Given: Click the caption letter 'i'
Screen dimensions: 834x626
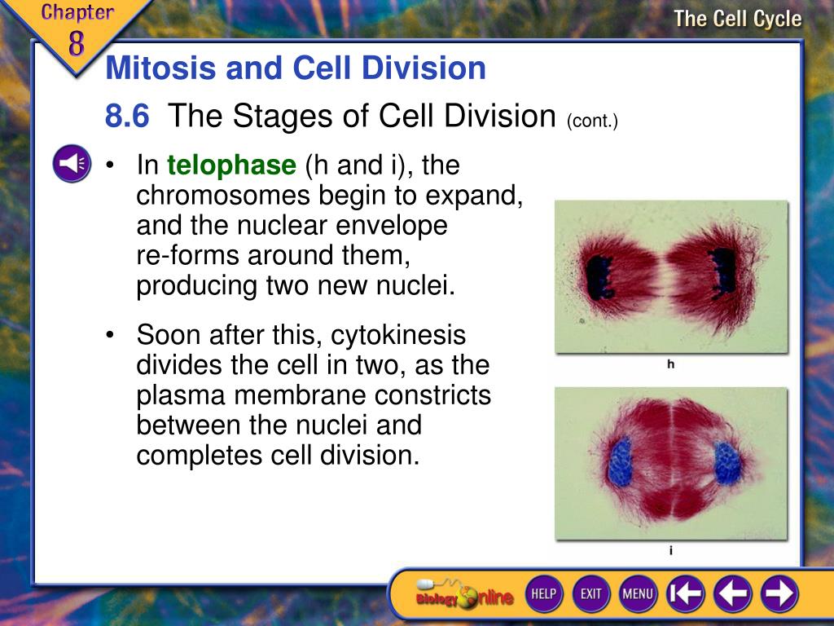Looking at the screenshot, I should coord(671,550).
